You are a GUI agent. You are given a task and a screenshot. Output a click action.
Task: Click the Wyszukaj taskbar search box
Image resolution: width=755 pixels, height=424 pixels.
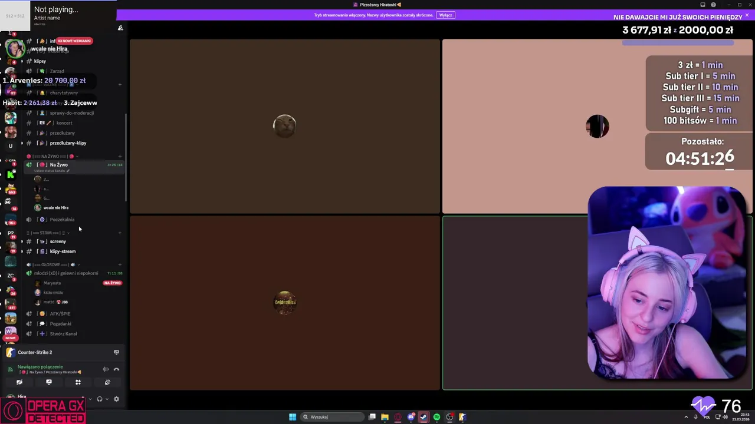pos(331,417)
